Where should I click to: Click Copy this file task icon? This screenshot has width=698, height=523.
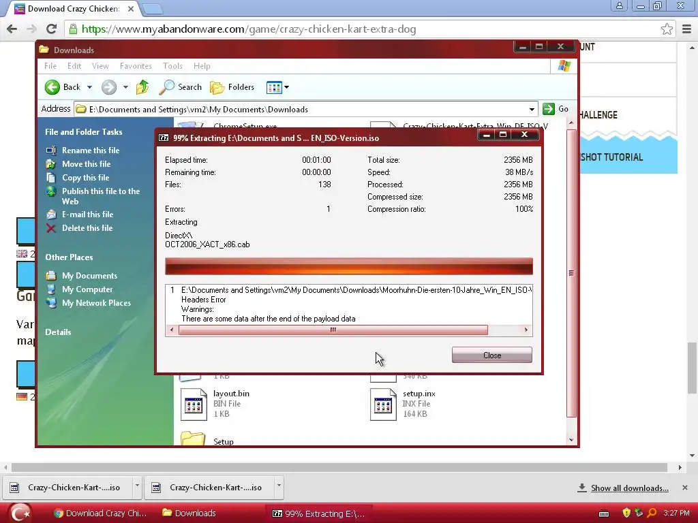pyautogui.click(x=51, y=178)
